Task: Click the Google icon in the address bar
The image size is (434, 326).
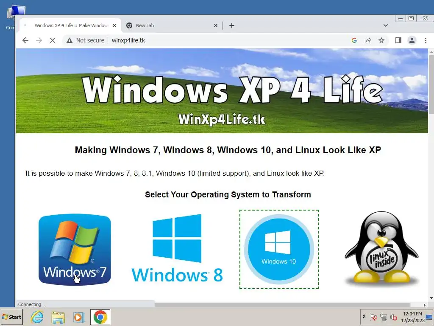Action: 354,40
